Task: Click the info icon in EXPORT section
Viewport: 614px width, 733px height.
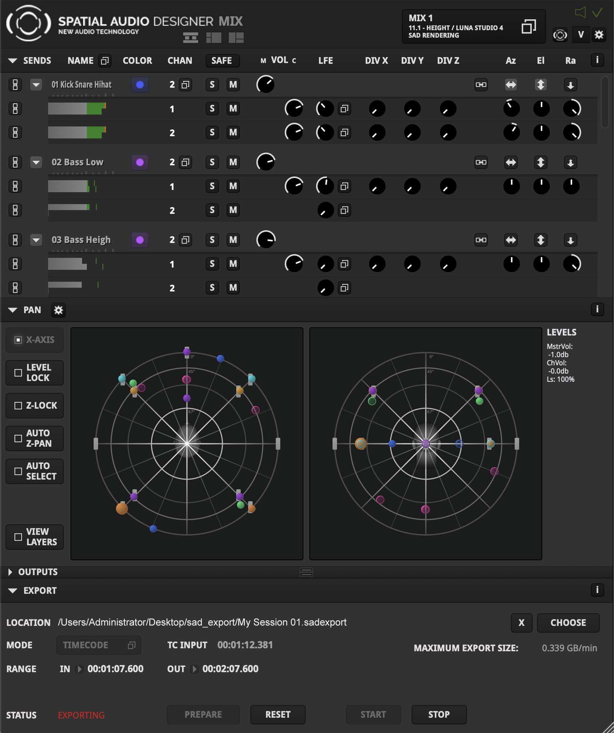Action: (597, 590)
